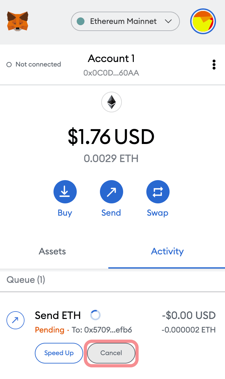Cancel the pending transaction
Viewport: 225px width, 379px height.
tap(111, 353)
